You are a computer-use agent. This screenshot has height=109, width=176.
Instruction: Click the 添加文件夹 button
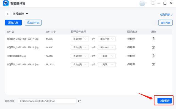click(33, 23)
